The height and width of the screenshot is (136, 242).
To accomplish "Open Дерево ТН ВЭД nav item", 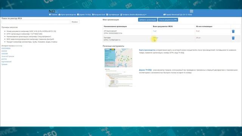I will 84,14.
